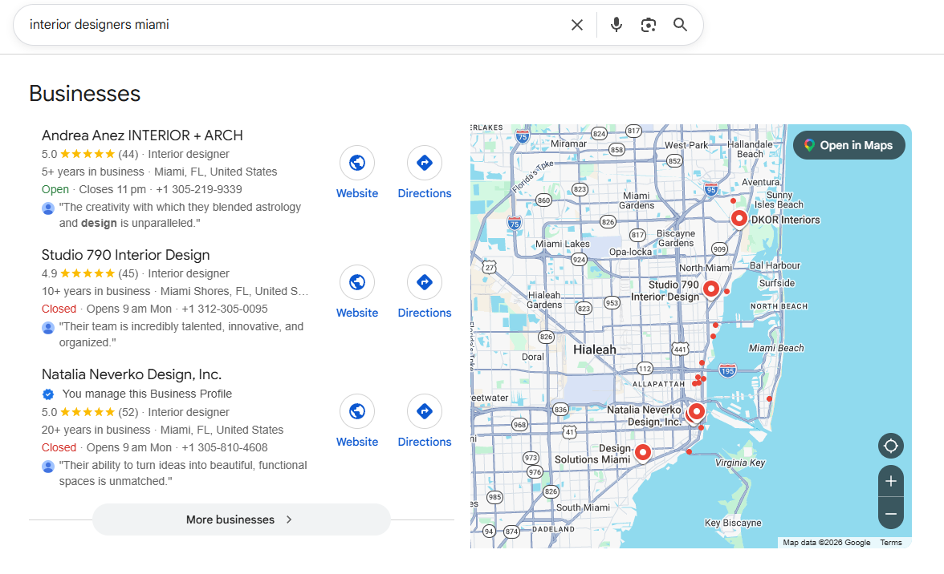Click reviewer avatar beside Andrea Anez review quote

(48, 208)
